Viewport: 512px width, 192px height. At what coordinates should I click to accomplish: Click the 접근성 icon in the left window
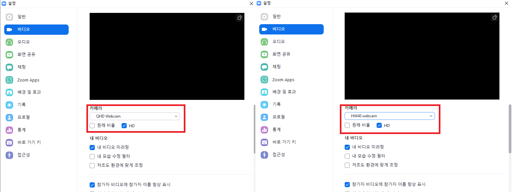[x=9, y=155]
